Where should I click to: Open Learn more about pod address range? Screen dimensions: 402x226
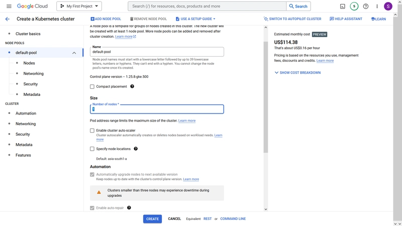(187, 121)
